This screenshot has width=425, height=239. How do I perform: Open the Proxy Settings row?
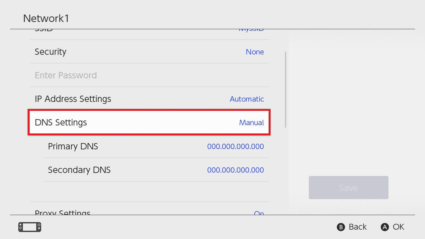[x=62, y=212]
